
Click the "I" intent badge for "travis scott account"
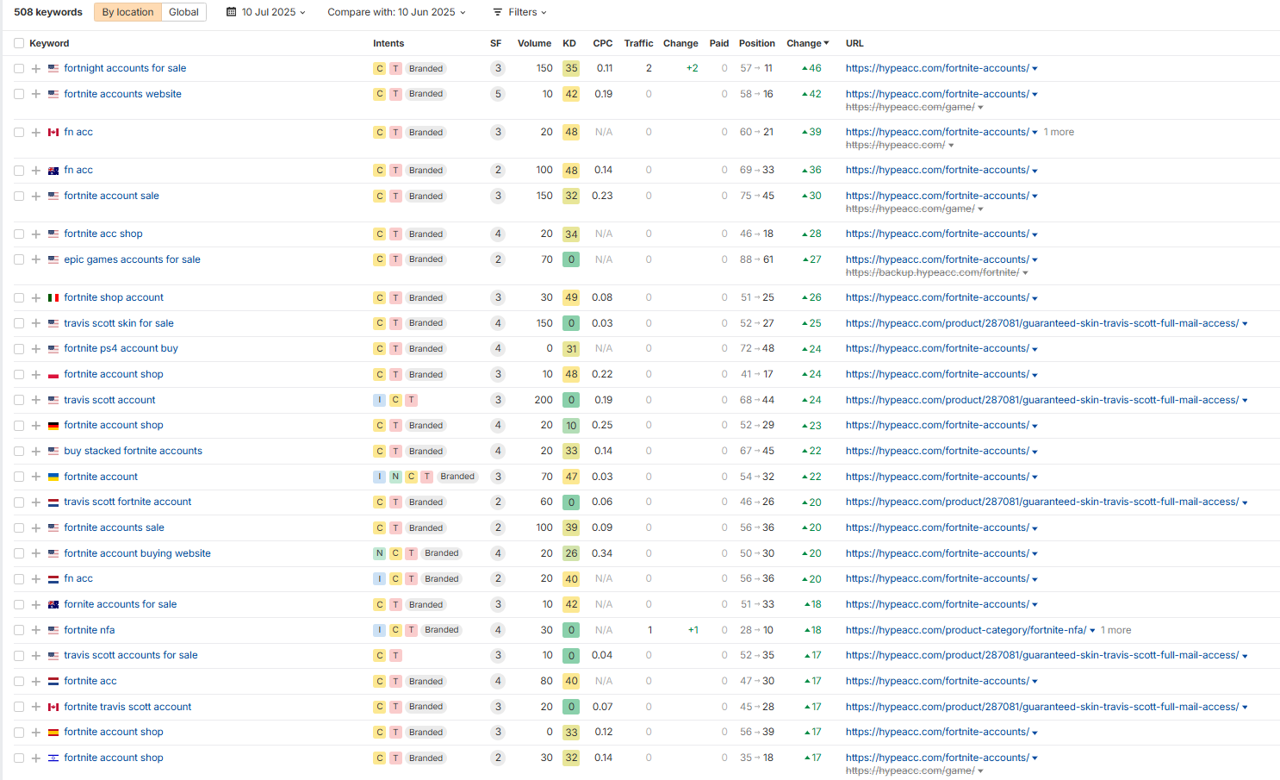[x=379, y=400]
